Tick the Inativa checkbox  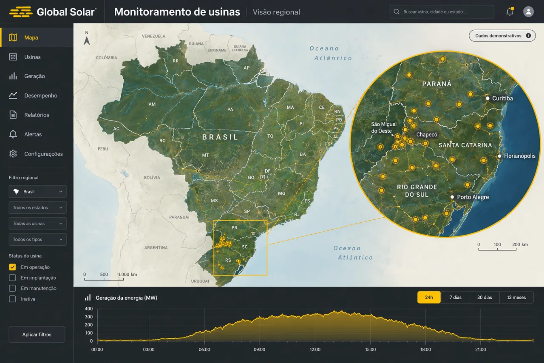12,299
